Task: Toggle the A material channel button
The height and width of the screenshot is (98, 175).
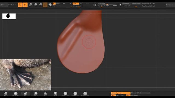Action: (x=54, y=4)
